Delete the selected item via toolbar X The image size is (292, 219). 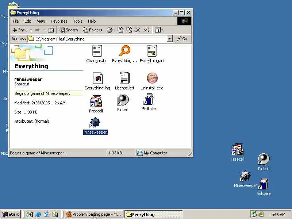[x=138, y=30]
